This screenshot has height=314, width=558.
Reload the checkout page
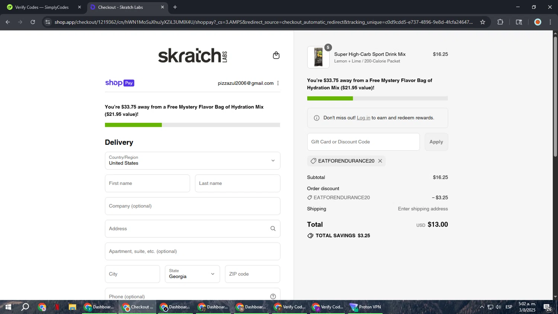33,22
